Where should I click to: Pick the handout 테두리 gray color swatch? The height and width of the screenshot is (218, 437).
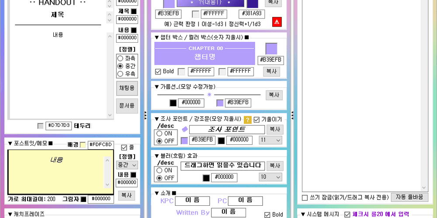(x=40, y=126)
